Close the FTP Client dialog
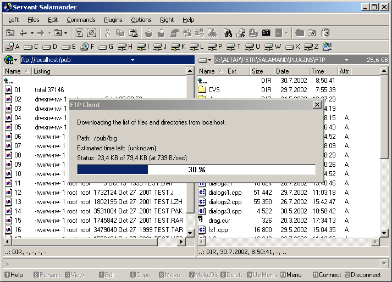 coord(317,105)
